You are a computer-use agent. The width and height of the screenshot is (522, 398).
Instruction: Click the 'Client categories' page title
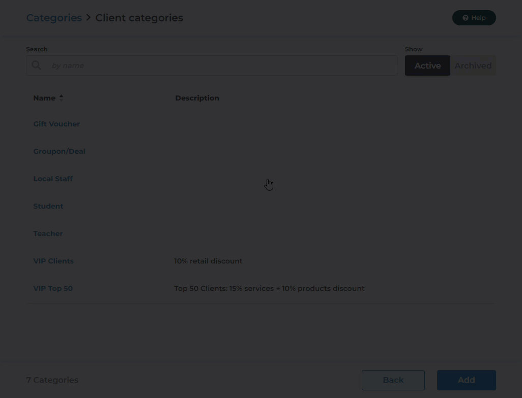pyautogui.click(x=139, y=18)
